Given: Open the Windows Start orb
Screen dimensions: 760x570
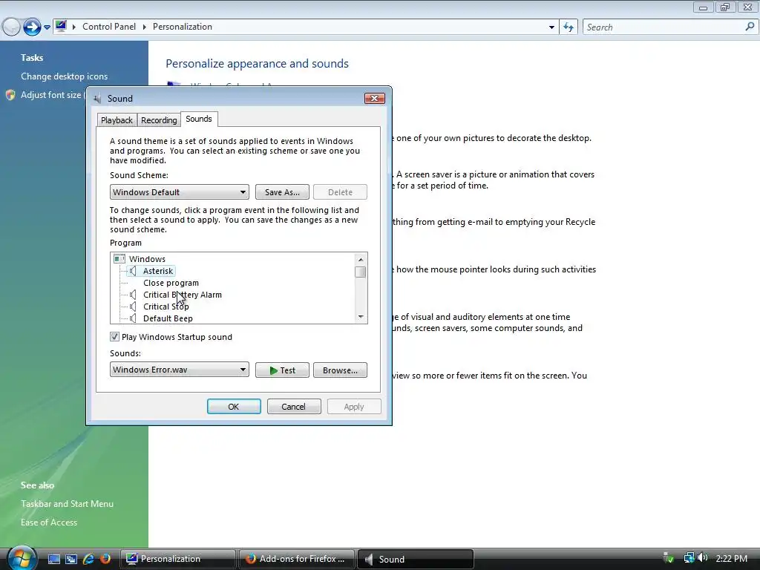Looking at the screenshot, I should (x=22, y=558).
